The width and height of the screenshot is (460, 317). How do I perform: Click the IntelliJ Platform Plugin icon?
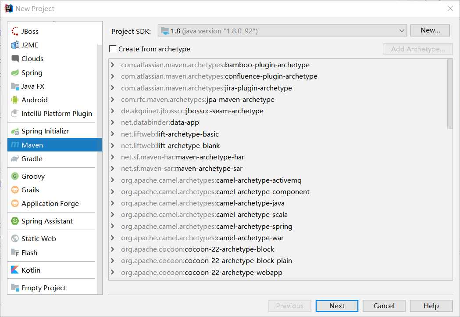click(x=14, y=113)
